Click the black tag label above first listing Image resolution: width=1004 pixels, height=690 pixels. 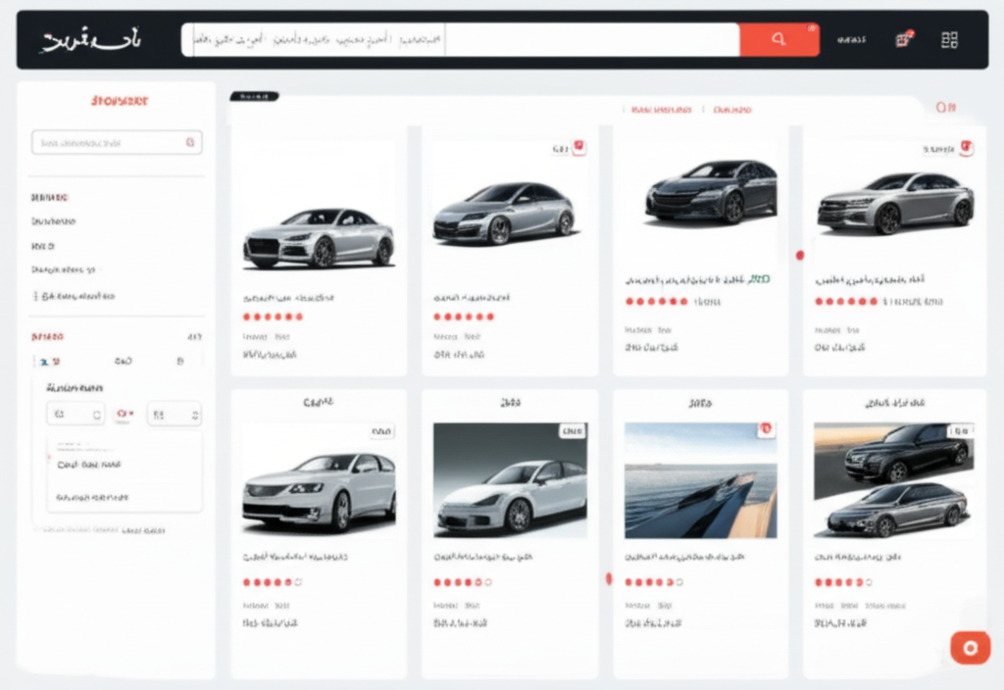[254, 97]
